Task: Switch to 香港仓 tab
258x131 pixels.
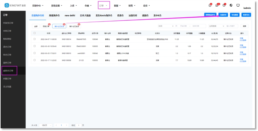Action: point(120,16)
